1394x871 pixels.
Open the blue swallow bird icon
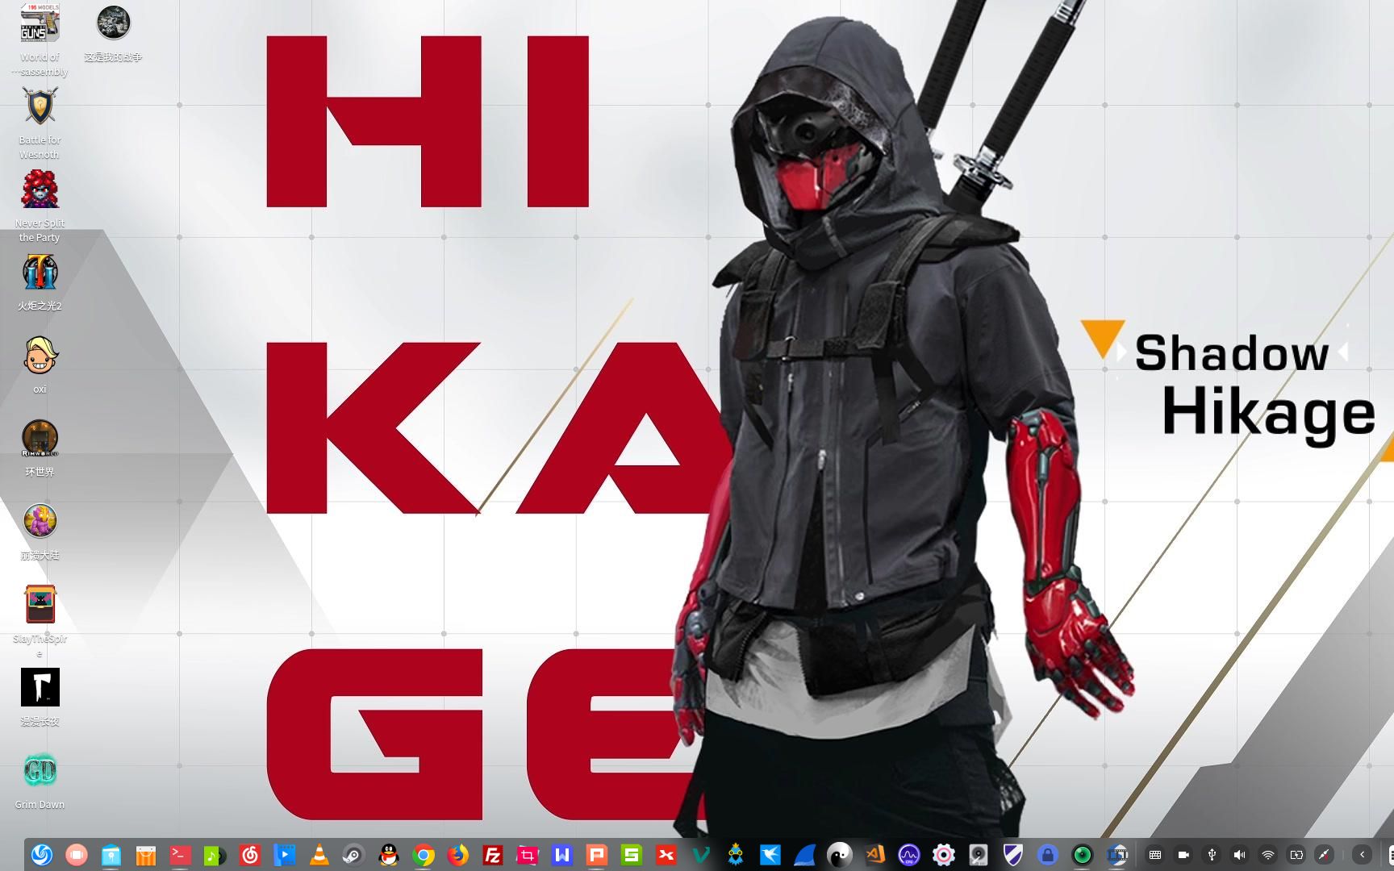pyautogui.click(x=770, y=854)
